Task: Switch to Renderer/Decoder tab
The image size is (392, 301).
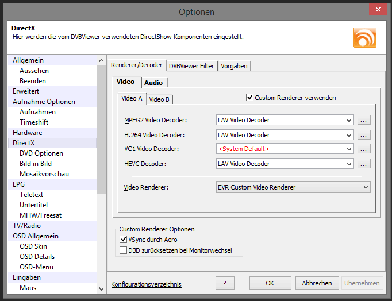Action: click(137, 65)
